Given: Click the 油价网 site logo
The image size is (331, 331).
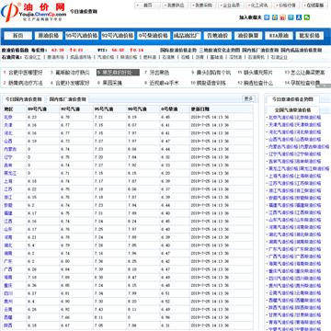Looking at the screenshot, I should pos(34,12).
